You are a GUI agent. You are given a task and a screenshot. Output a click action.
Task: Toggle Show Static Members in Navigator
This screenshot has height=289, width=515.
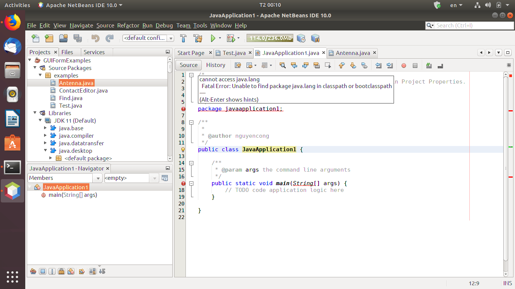point(52,271)
